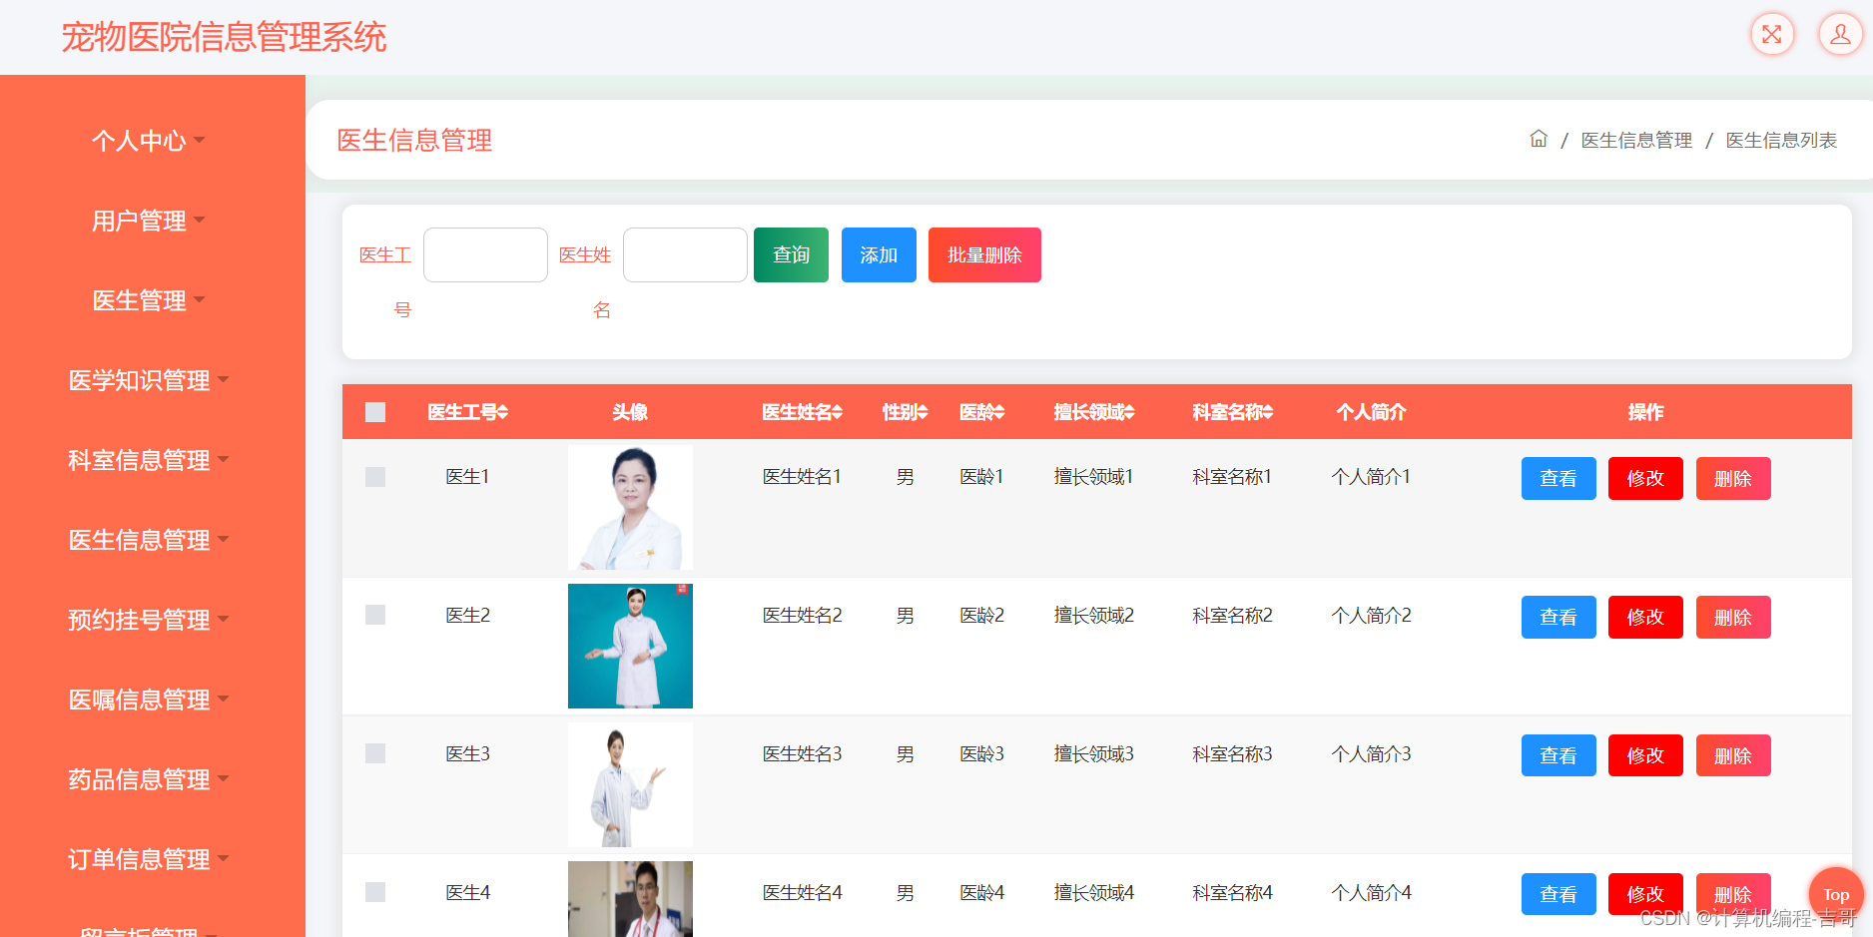This screenshot has height=937, width=1873.
Task: Click the fullscreen toggle icon
Action: click(1772, 34)
